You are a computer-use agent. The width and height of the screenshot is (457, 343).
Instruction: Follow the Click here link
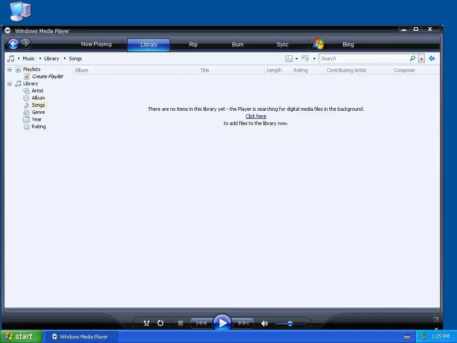point(256,116)
